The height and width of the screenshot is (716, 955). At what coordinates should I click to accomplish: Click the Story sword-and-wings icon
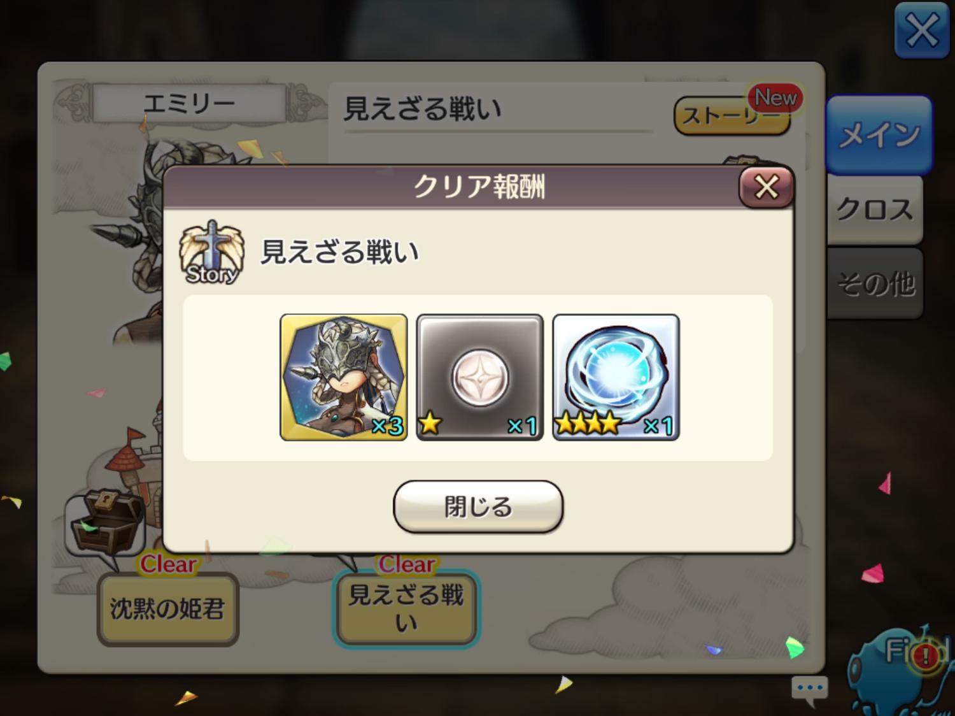[x=211, y=253]
